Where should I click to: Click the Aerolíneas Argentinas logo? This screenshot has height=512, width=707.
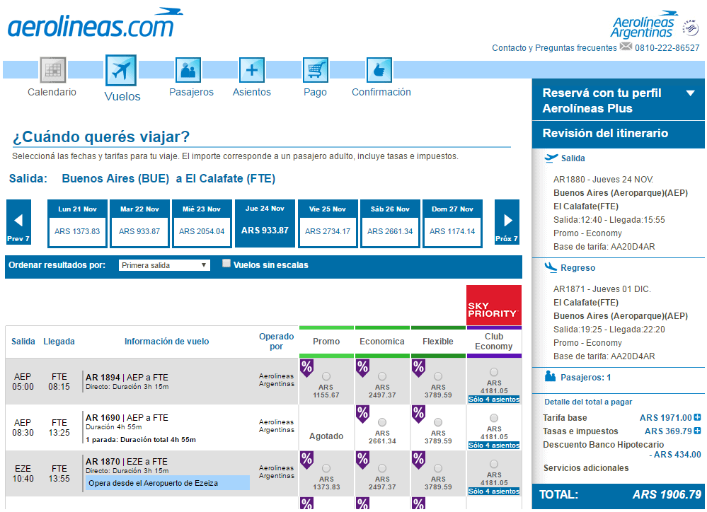[x=644, y=25]
